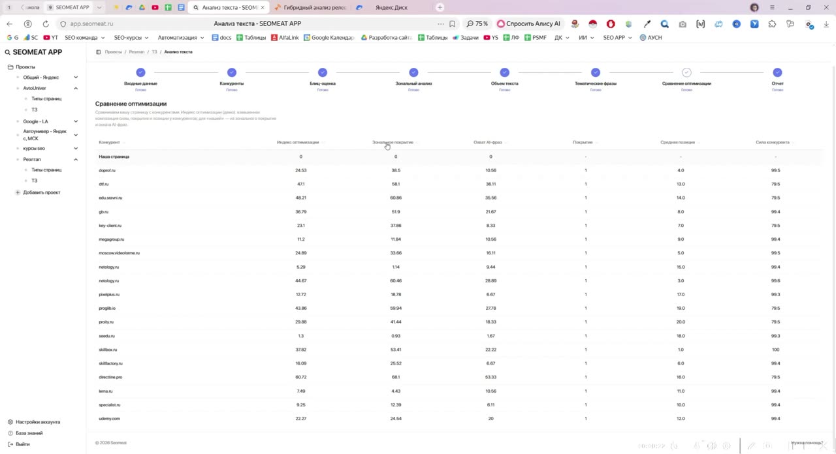Screen dimensions: 836x454
Task: Toggle the sidebar panel icon beside breadcrumbs
Action: coord(99,52)
